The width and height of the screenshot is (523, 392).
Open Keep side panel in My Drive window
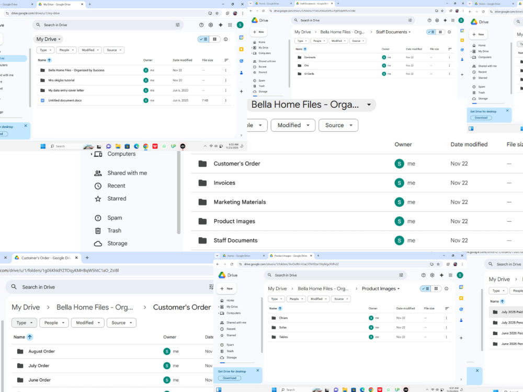coord(242,49)
